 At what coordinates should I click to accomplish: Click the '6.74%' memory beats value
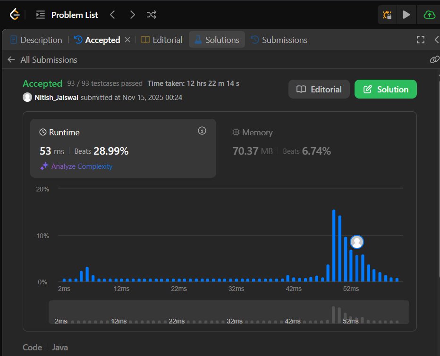316,151
